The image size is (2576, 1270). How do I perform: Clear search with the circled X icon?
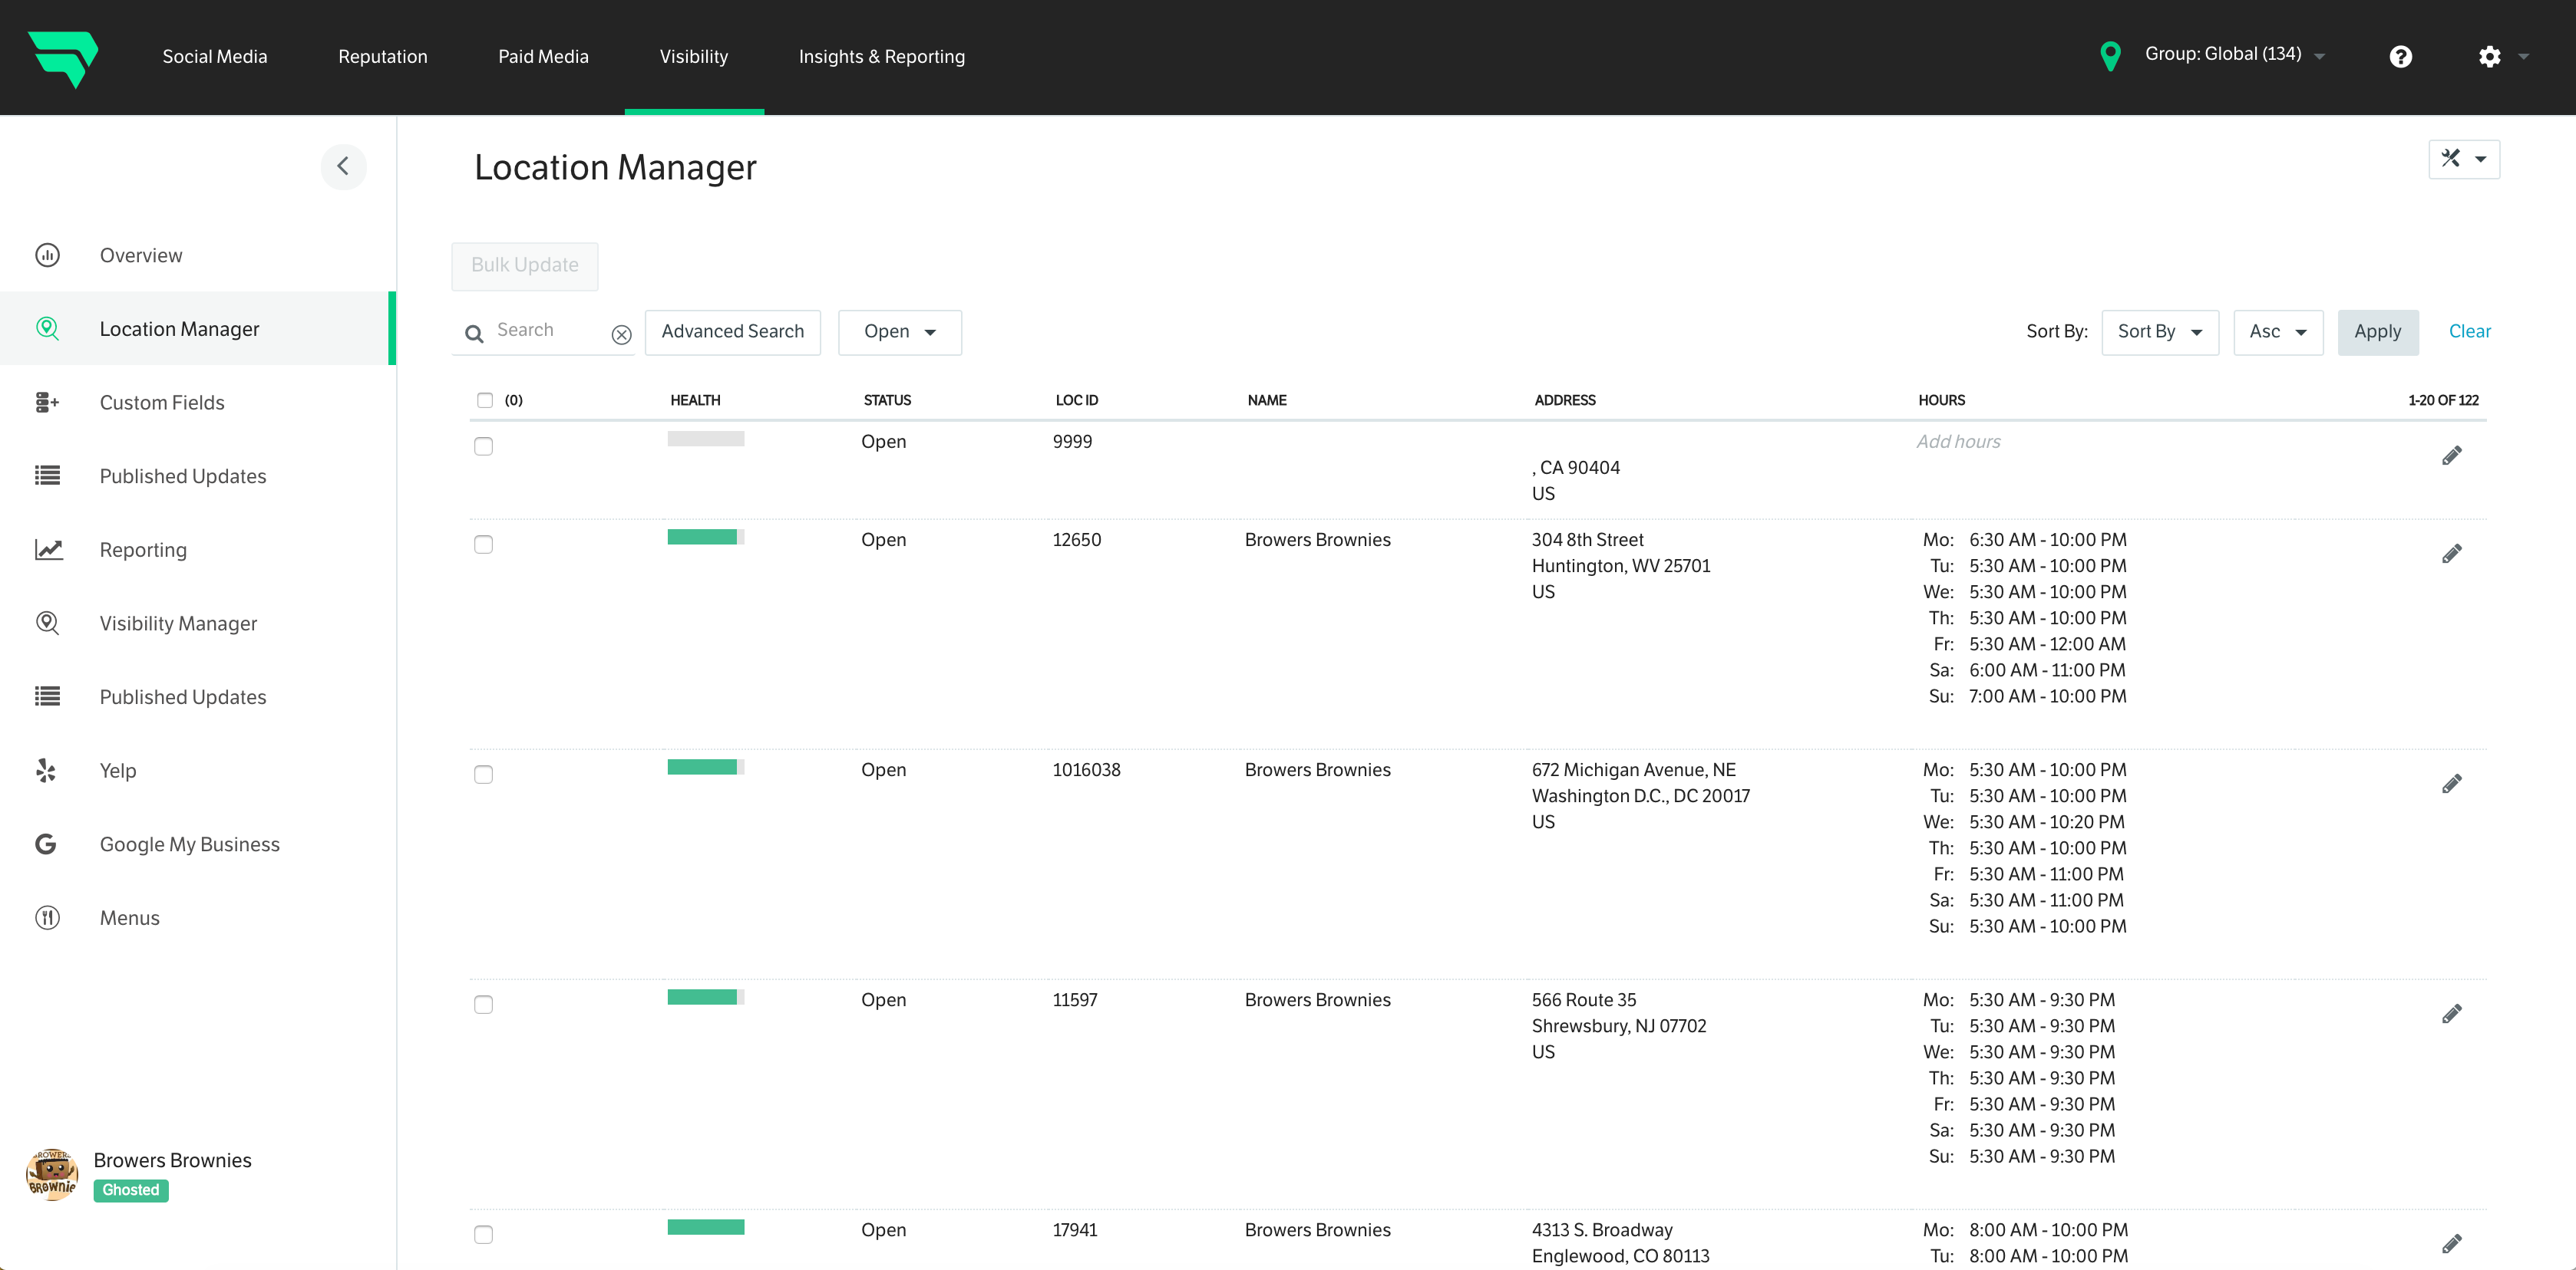tap(621, 334)
